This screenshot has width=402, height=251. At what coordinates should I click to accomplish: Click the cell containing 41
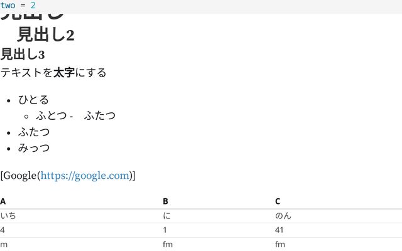click(280, 230)
